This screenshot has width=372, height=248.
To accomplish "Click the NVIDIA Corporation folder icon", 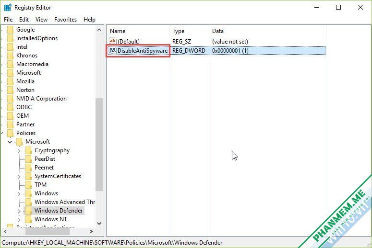I will [x=10, y=99].
